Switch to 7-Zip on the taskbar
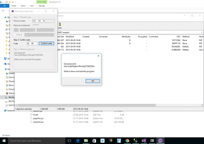This screenshot has height=144, width=204. [x=152, y=141]
